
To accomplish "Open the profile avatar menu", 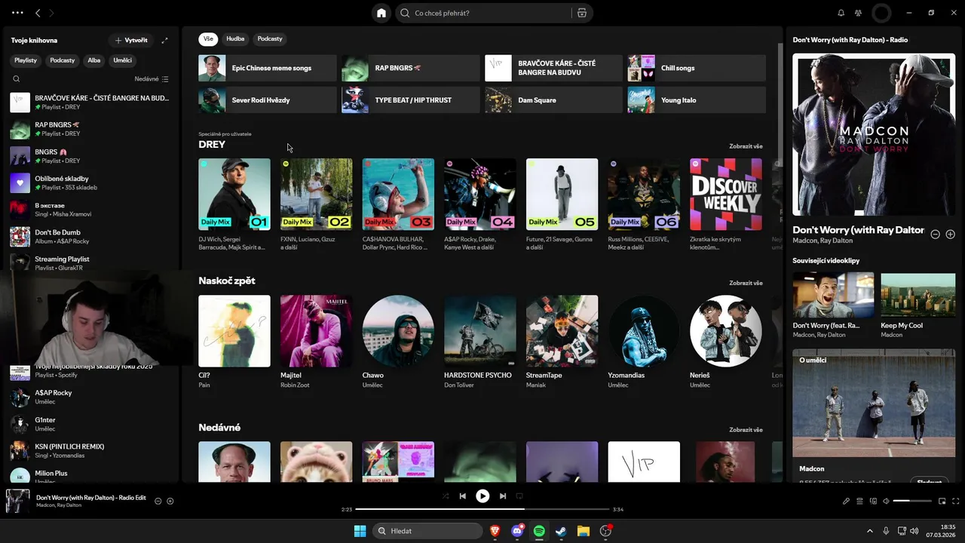I will coord(881,13).
